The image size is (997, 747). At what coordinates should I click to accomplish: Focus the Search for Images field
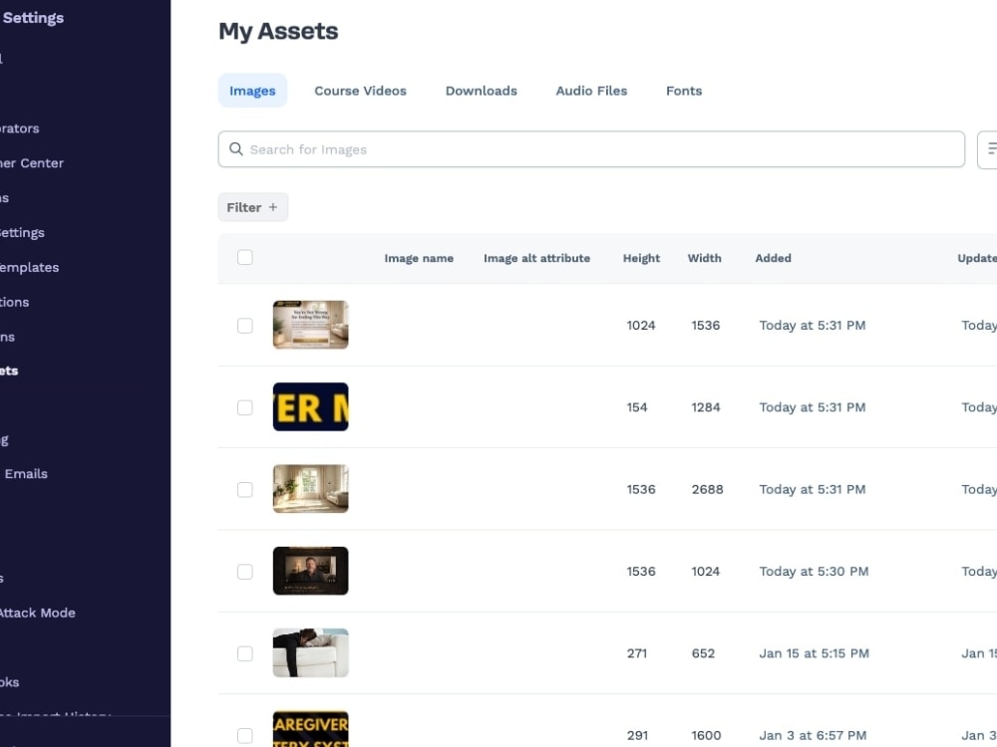pyautogui.click(x=591, y=149)
